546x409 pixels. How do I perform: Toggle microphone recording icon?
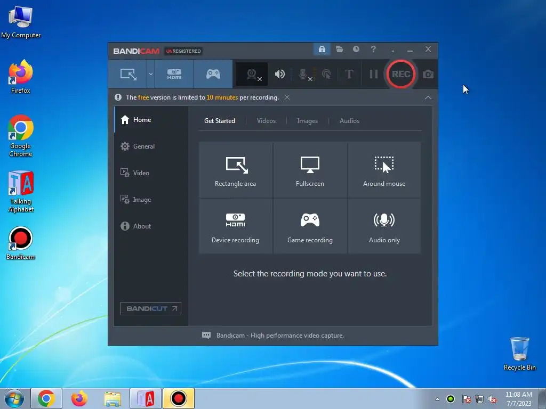pos(303,74)
